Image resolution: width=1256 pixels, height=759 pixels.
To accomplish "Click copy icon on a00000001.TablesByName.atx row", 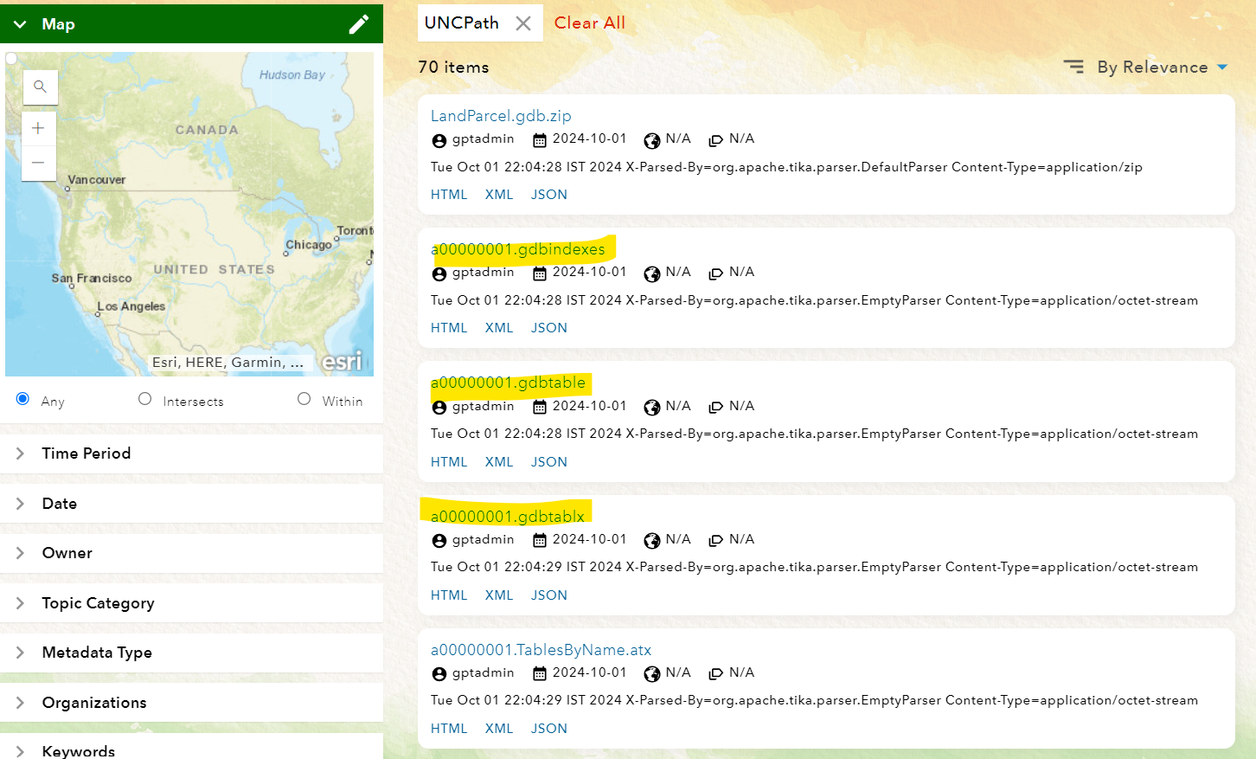I will point(715,674).
